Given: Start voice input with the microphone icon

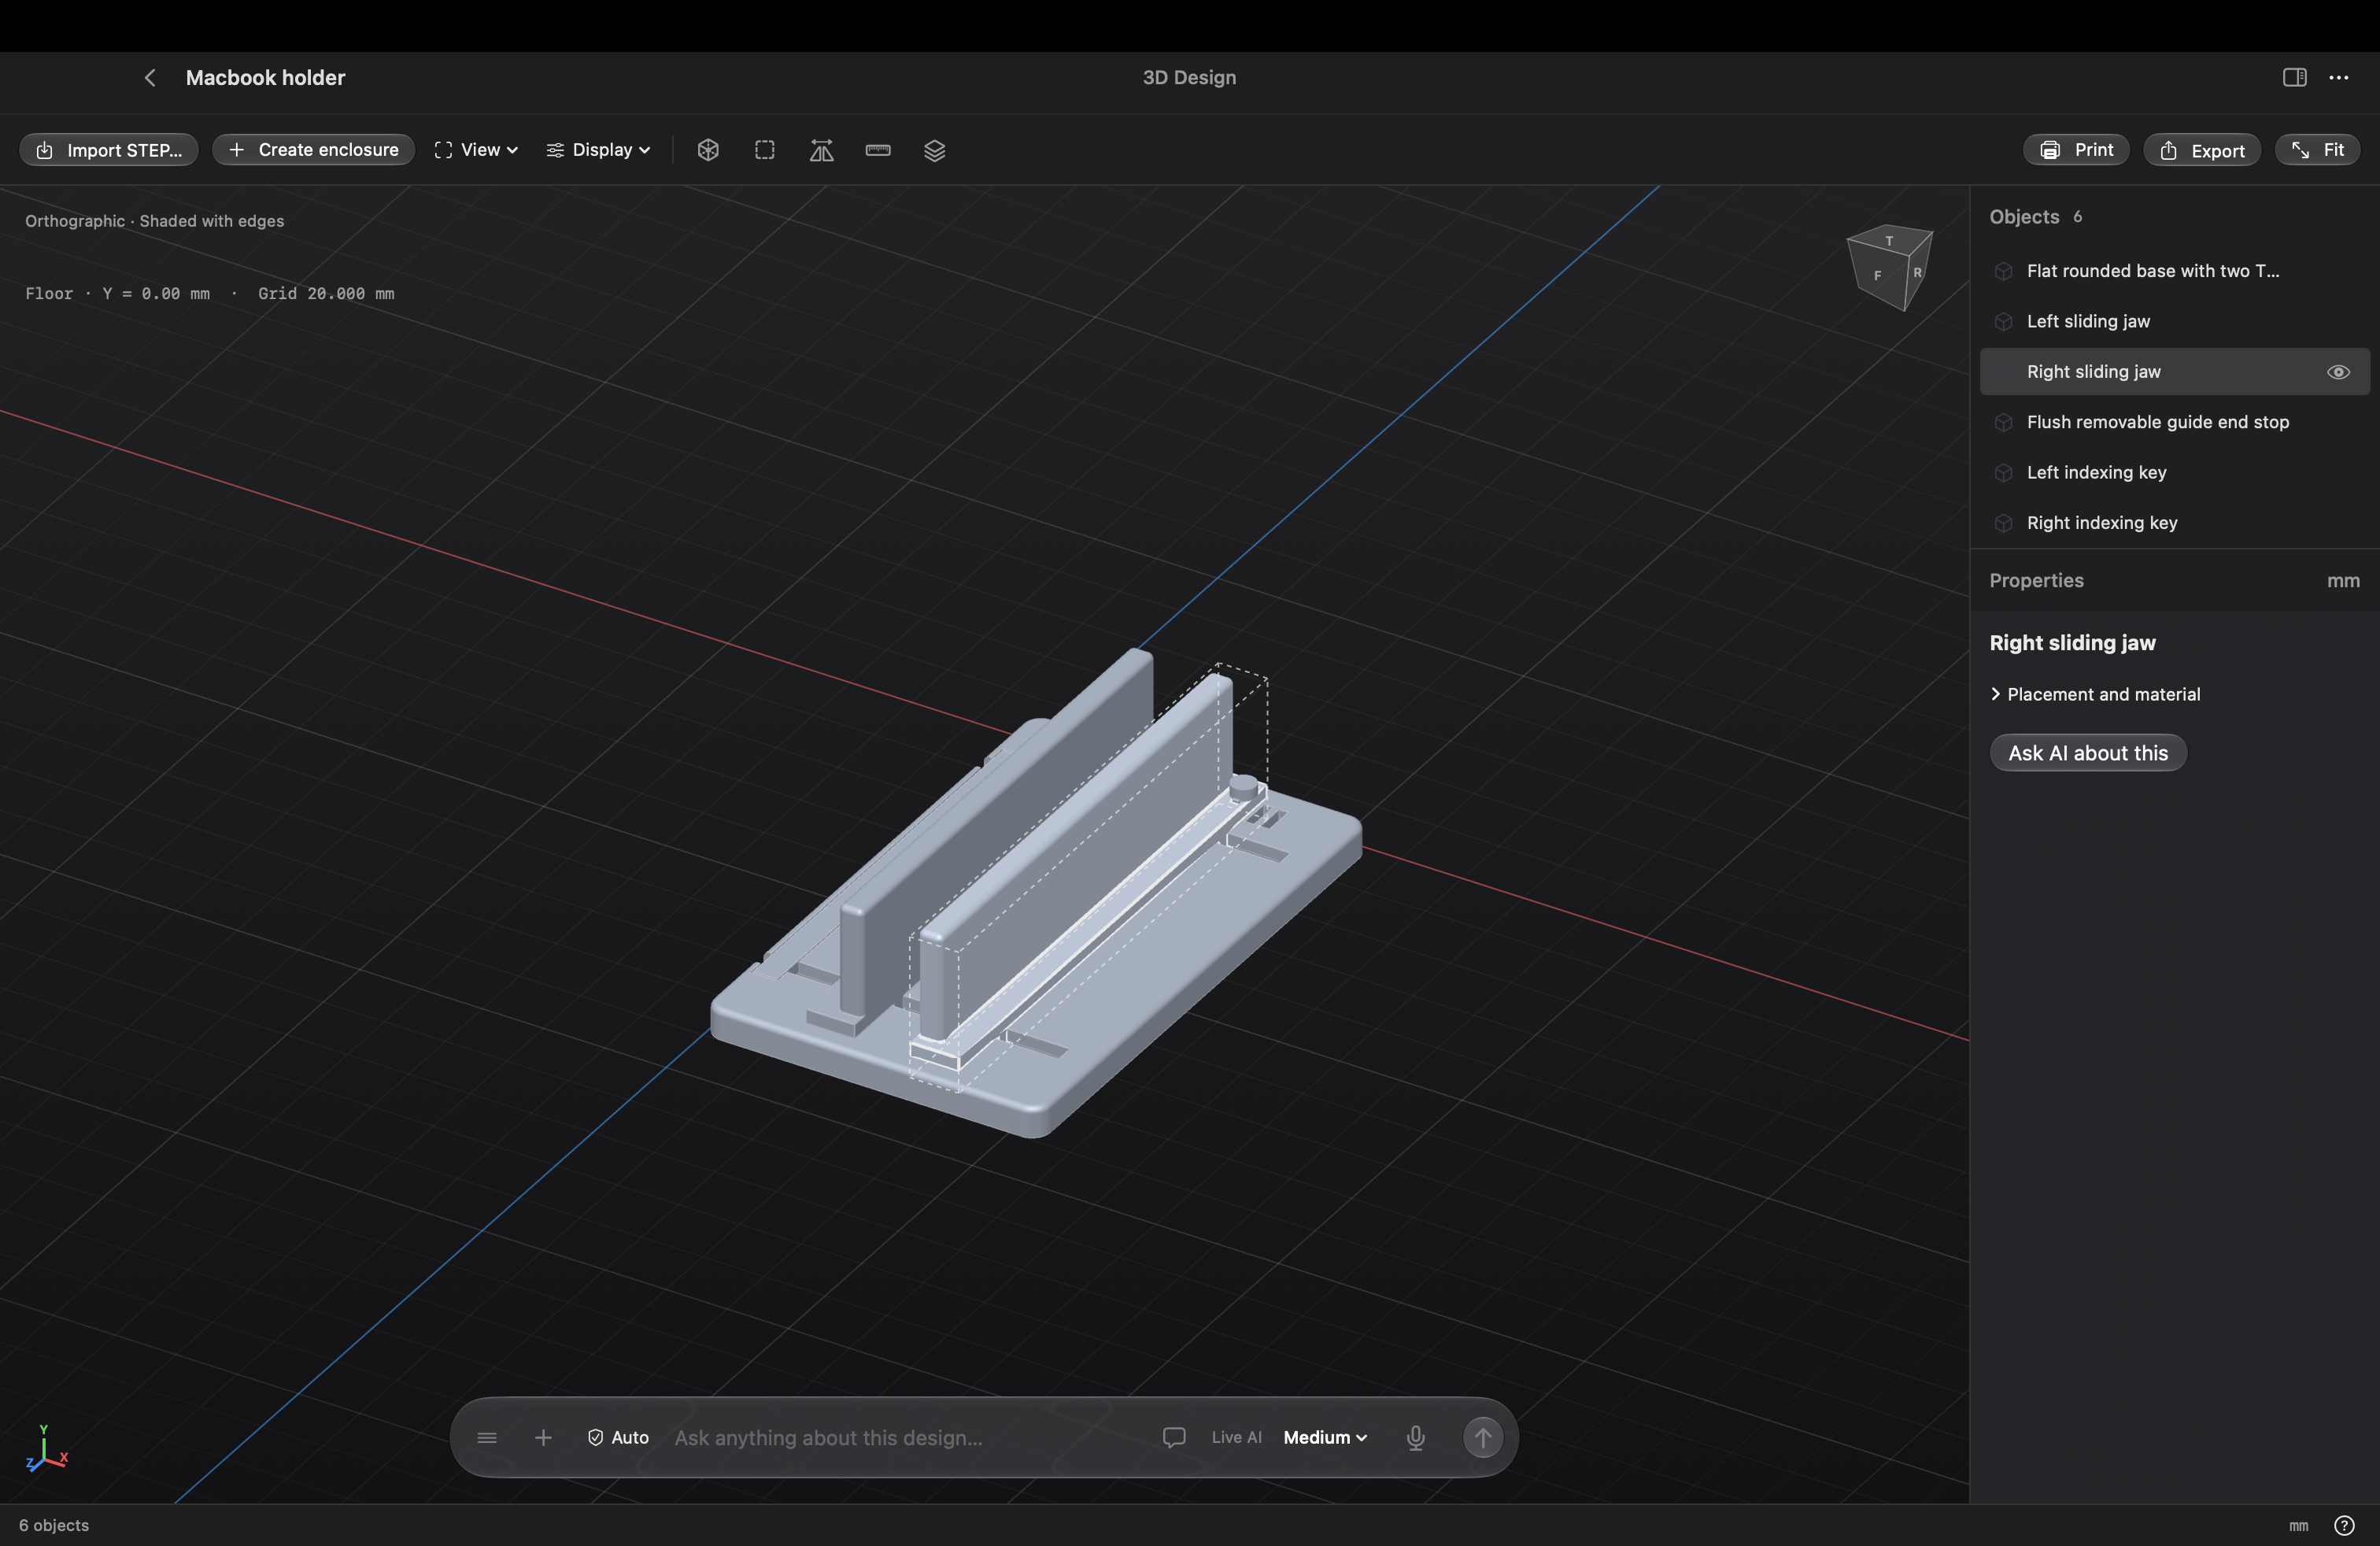Looking at the screenshot, I should 1415,1437.
